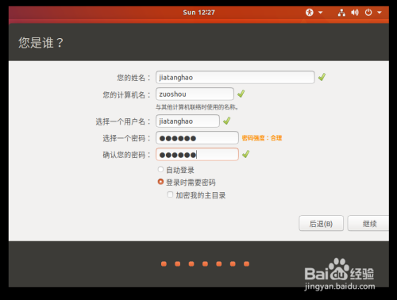Select the green checkmark beside confirm password field
The width and height of the screenshot is (397, 300).
click(x=245, y=154)
